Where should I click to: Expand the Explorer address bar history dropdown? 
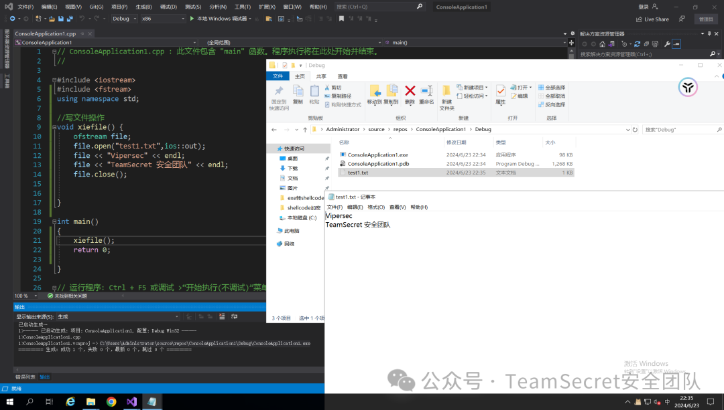(627, 130)
